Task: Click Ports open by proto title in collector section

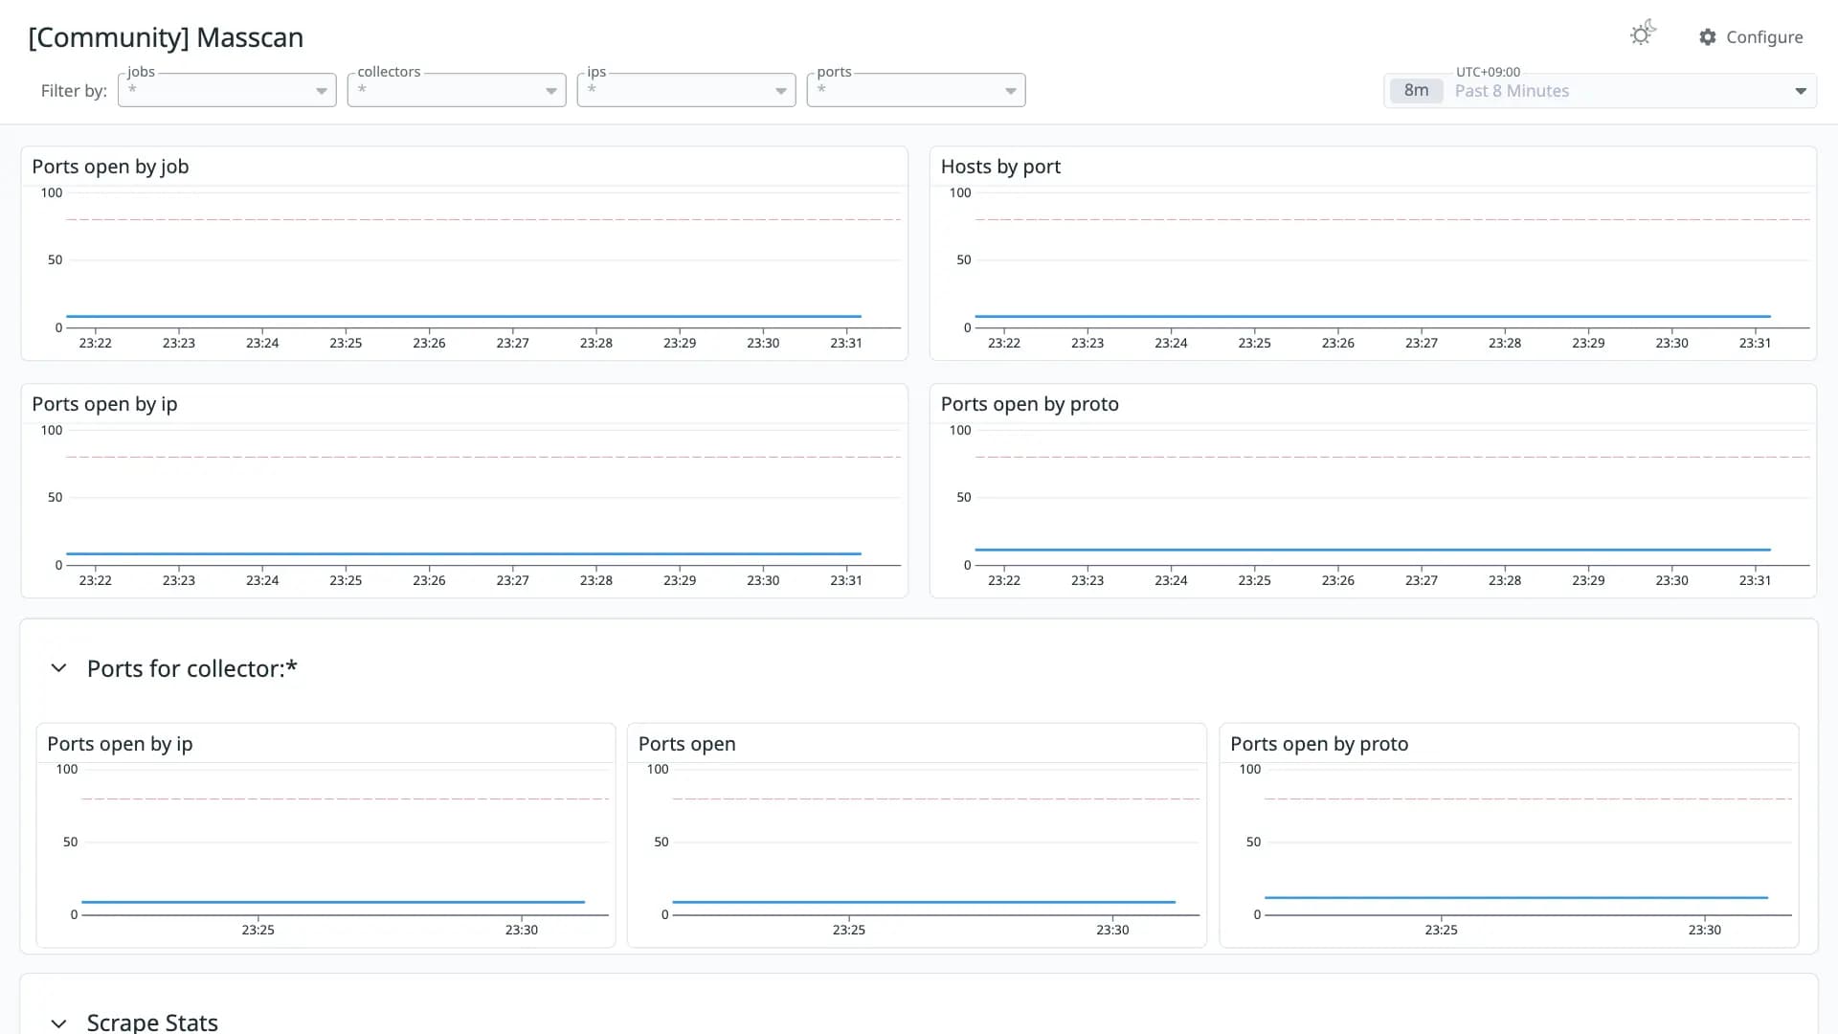Action: (1319, 744)
